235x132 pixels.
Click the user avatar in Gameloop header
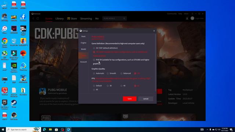(192, 18)
